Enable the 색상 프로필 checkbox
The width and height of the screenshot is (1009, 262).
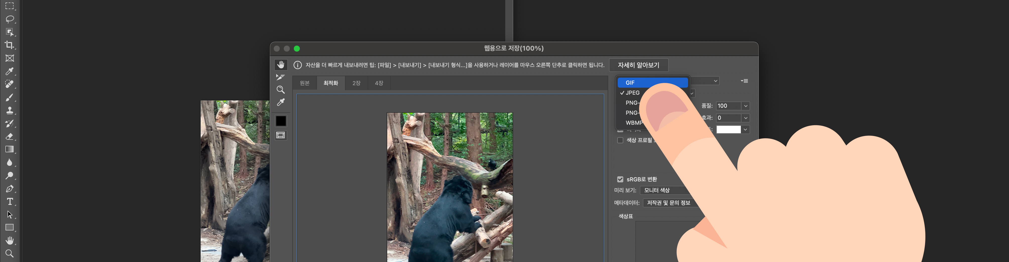click(620, 140)
